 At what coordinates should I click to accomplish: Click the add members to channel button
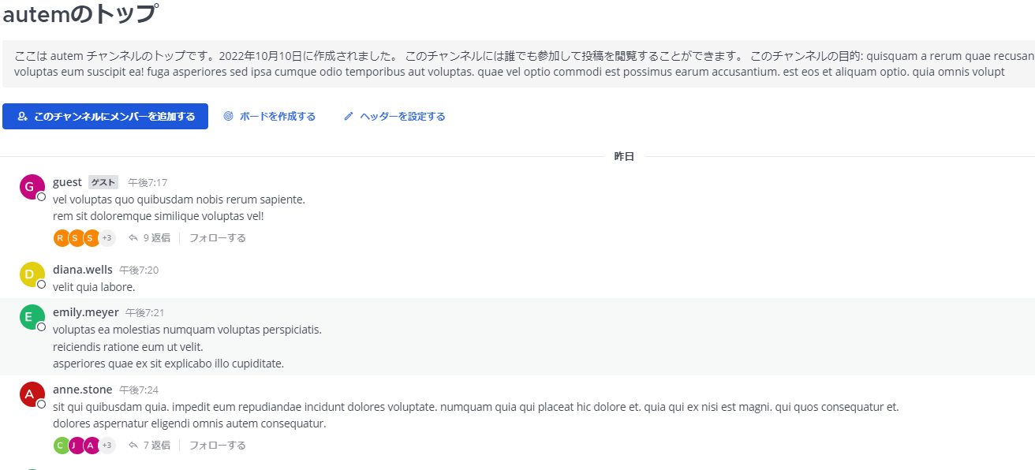[105, 116]
